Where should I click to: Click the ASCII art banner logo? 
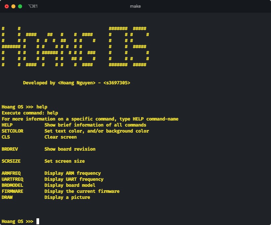(75, 47)
